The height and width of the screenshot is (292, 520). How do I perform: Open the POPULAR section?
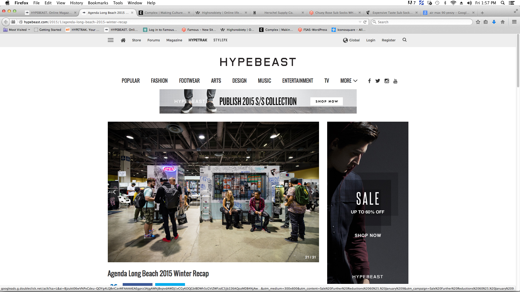point(131,81)
